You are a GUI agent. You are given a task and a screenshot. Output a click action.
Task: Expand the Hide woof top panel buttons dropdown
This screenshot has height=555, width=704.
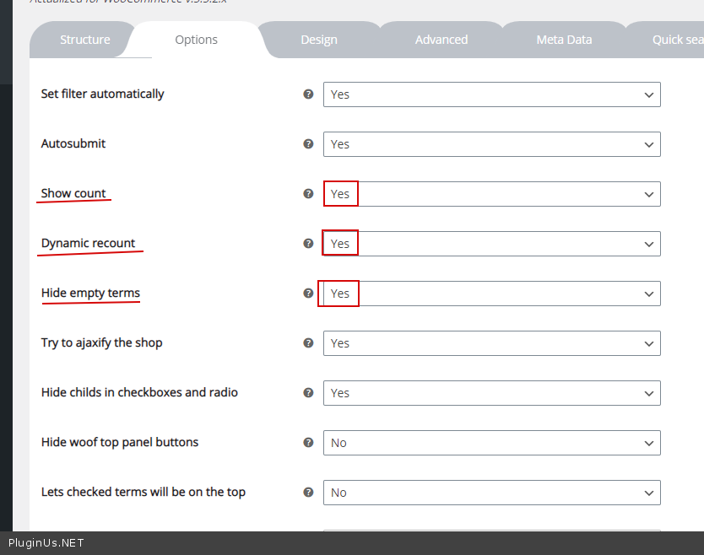click(491, 443)
